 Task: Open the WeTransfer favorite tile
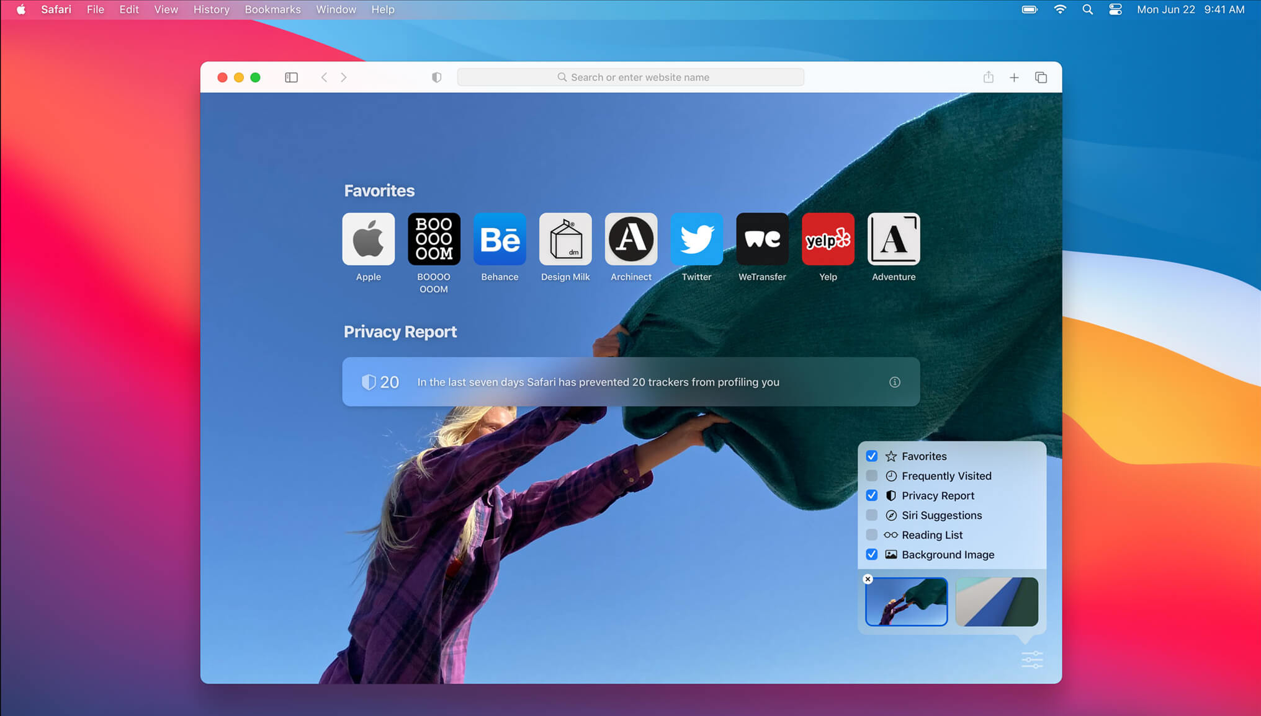(x=762, y=239)
